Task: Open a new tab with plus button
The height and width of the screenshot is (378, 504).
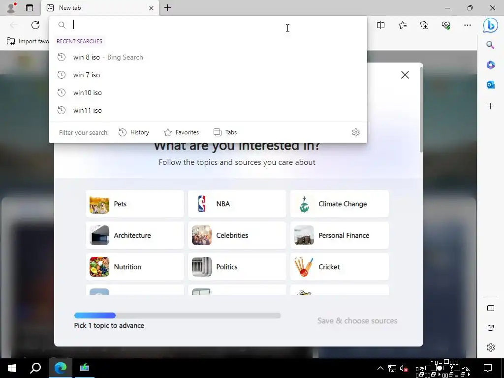Action: click(167, 8)
